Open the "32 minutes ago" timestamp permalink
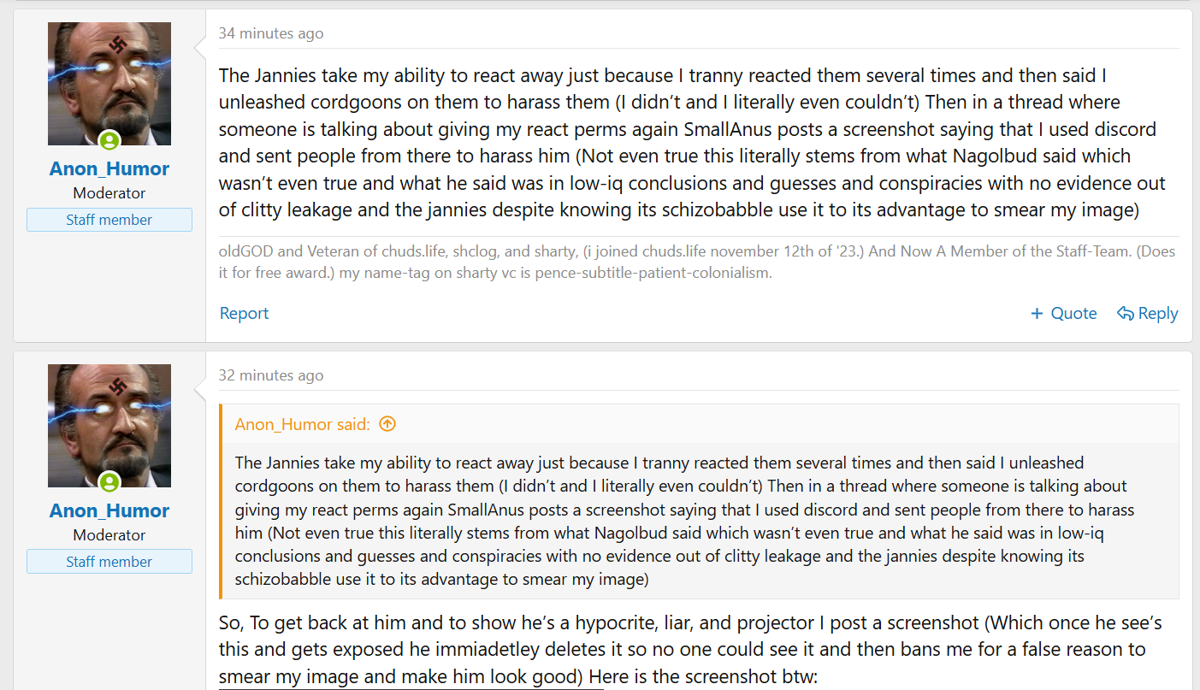 point(271,375)
